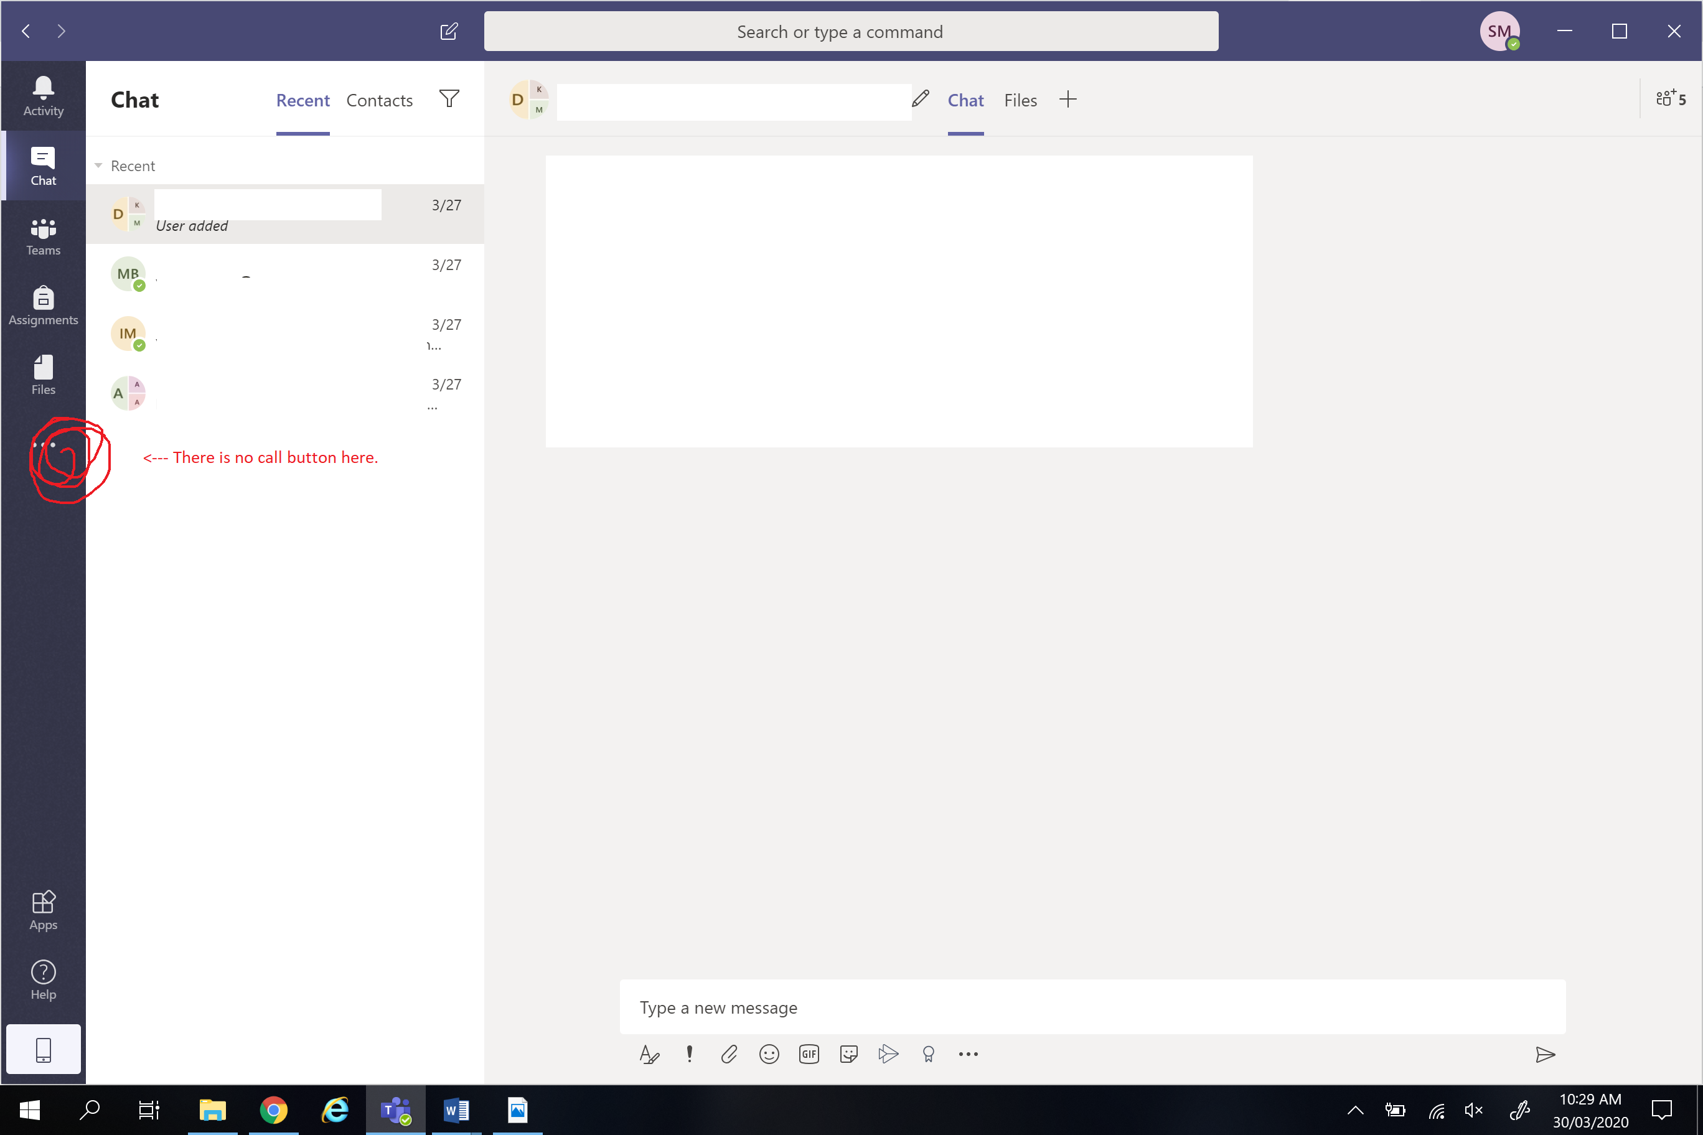Select the Recent tab
The height and width of the screenshot is (1135, 1703).
[x=303, y=100]
